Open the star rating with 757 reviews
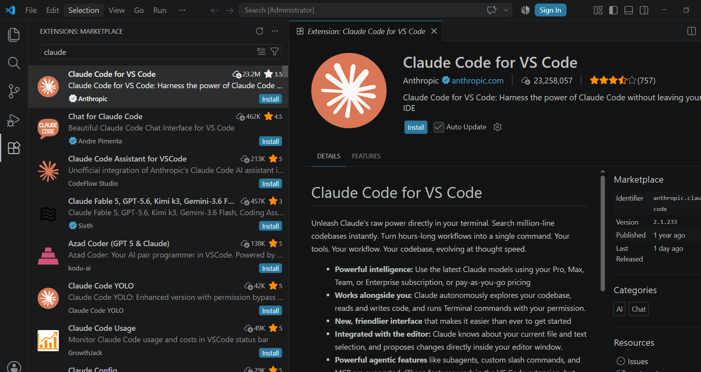 pos(622,80)
